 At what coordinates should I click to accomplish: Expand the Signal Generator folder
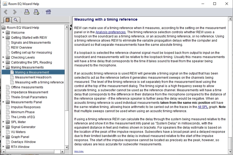tap(3, 127)
